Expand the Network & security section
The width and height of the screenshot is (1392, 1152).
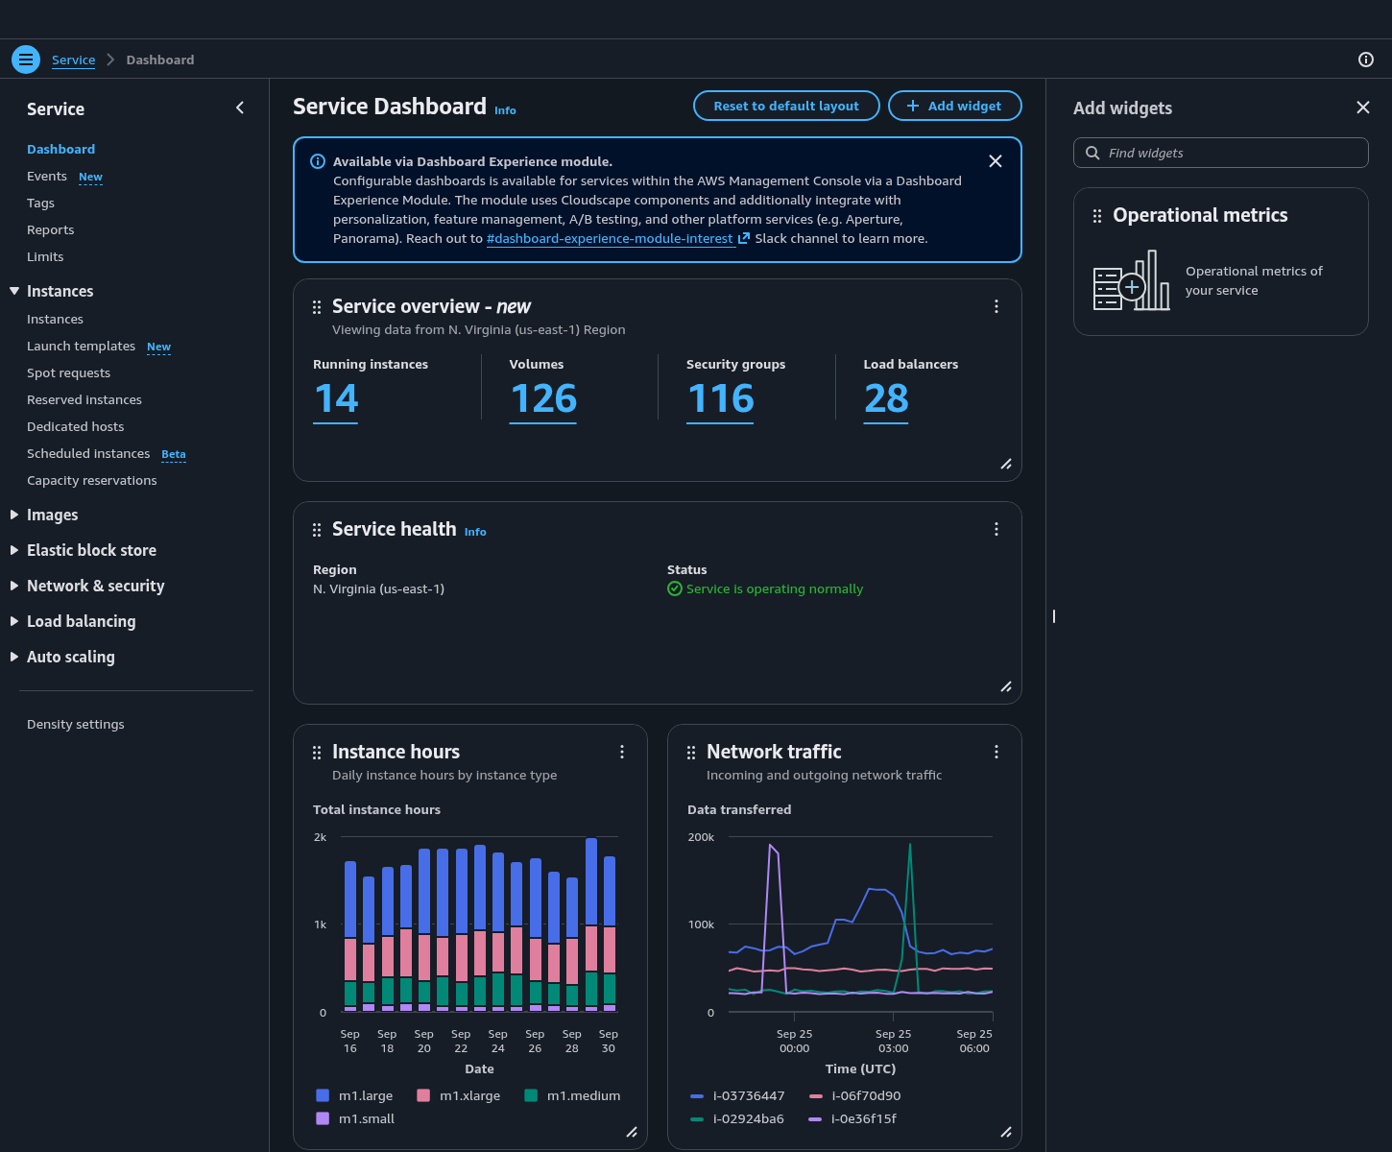coord(14,586)
